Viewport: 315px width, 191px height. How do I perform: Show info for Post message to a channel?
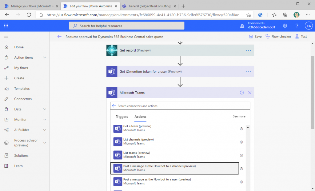(241, 169)
